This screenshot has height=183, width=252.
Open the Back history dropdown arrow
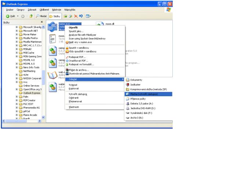[x=18, y=16]
